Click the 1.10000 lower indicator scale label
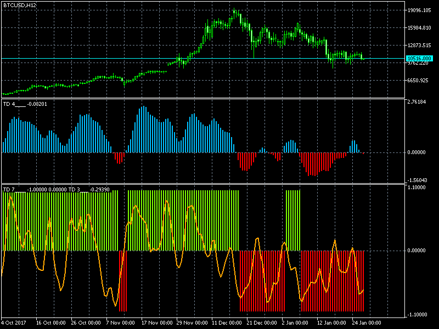The height and width of the screenshot is (329, 439). pos(418,188)
